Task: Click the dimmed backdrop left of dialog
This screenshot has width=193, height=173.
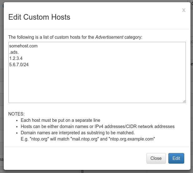Action: click(x=2, y=86)
